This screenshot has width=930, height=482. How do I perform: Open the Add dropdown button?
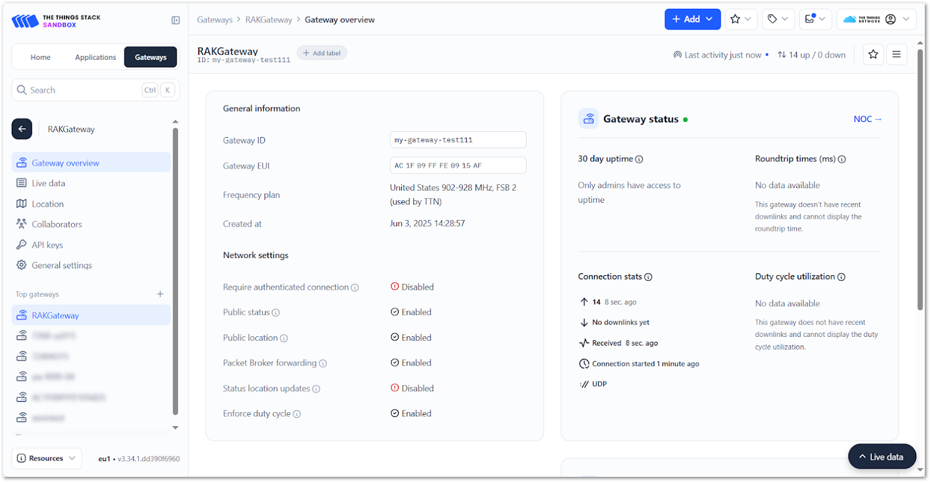[x=692, y=19]
